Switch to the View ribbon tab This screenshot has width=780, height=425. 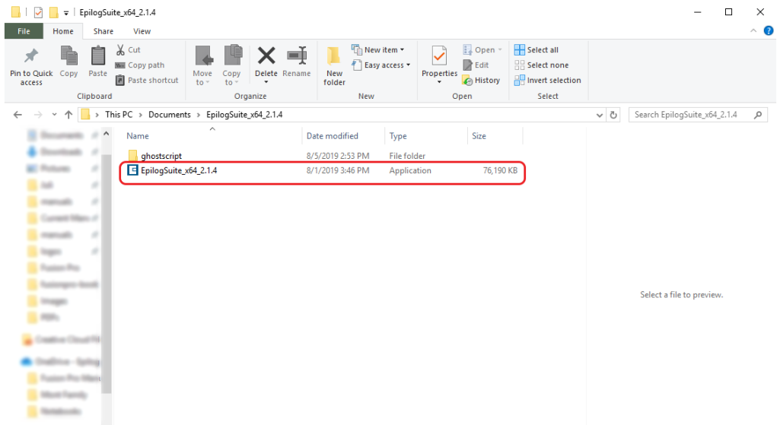coord(142,31)
